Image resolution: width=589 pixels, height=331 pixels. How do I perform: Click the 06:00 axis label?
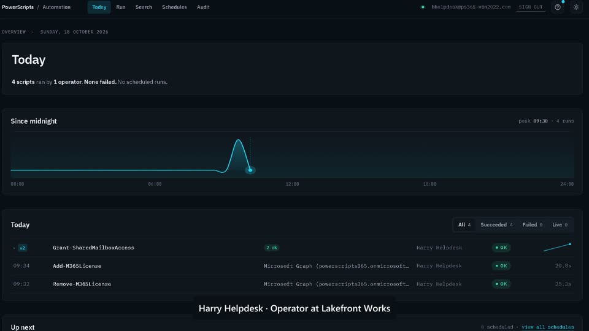(155, 184)
